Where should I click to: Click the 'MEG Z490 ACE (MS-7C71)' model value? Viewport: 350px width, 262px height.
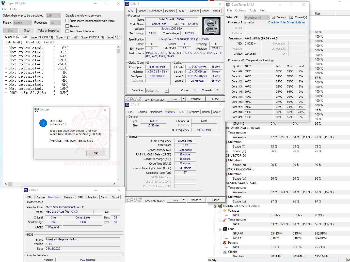pyautogui.click(x=69, y=212)
